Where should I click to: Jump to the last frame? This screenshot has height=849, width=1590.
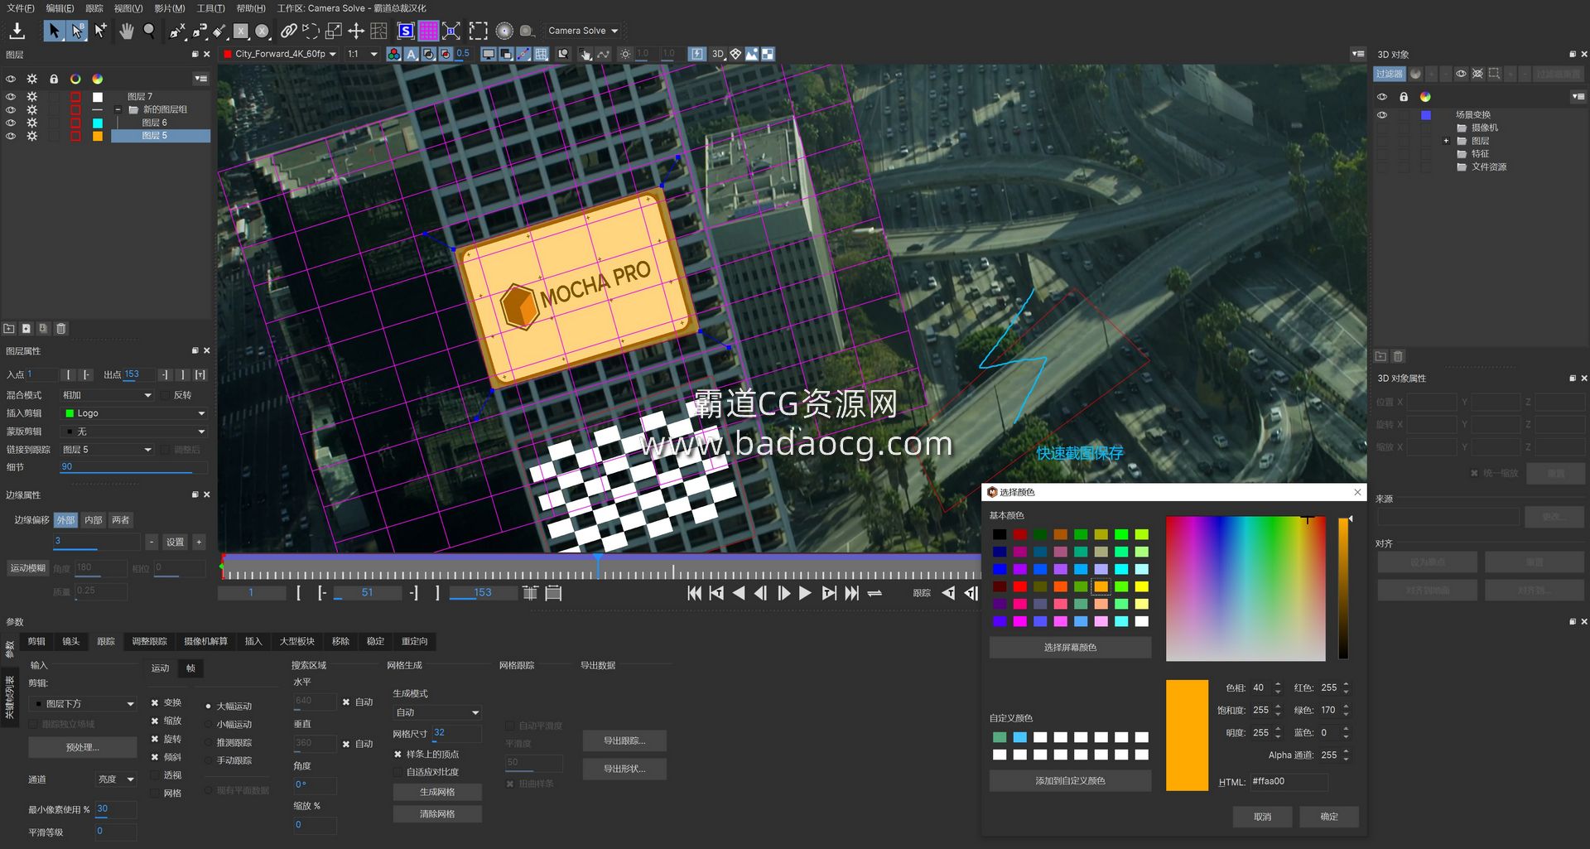(x=851, y=593)
